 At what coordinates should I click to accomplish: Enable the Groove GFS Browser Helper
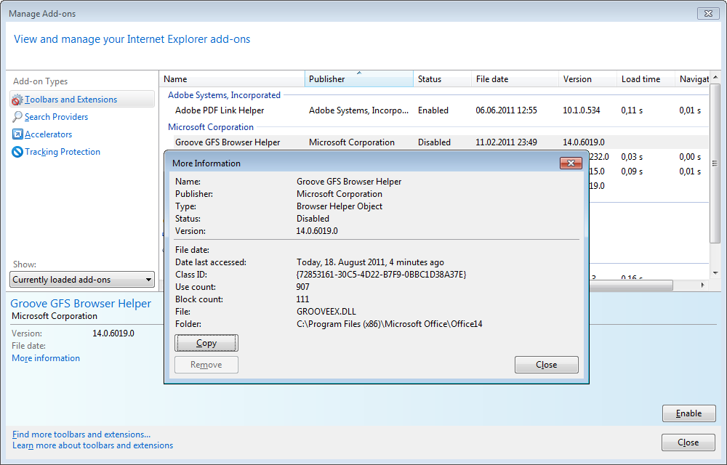689,413
